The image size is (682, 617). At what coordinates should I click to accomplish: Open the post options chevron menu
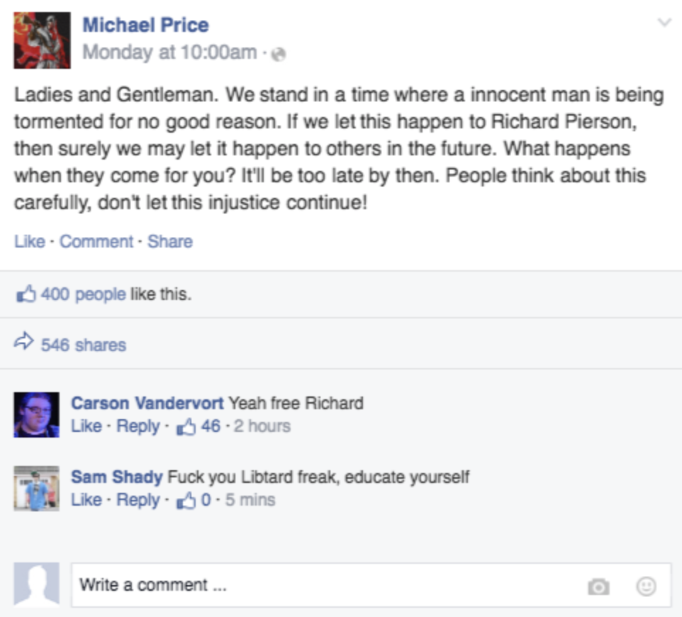pyautogui.click(x=664, y=22)
